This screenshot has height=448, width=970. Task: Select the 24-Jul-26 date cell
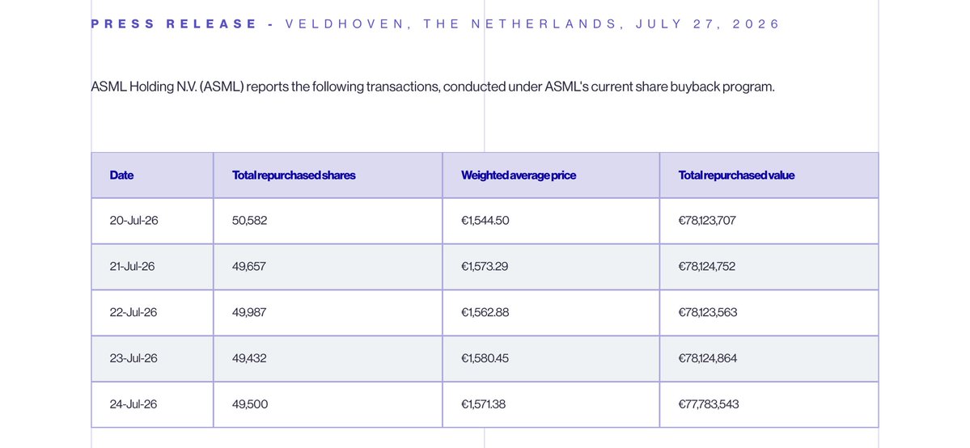152,404
